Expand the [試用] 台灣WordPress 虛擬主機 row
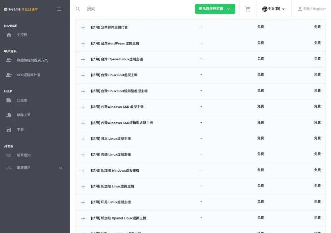331x233 pixels. [x=83, y=44]
